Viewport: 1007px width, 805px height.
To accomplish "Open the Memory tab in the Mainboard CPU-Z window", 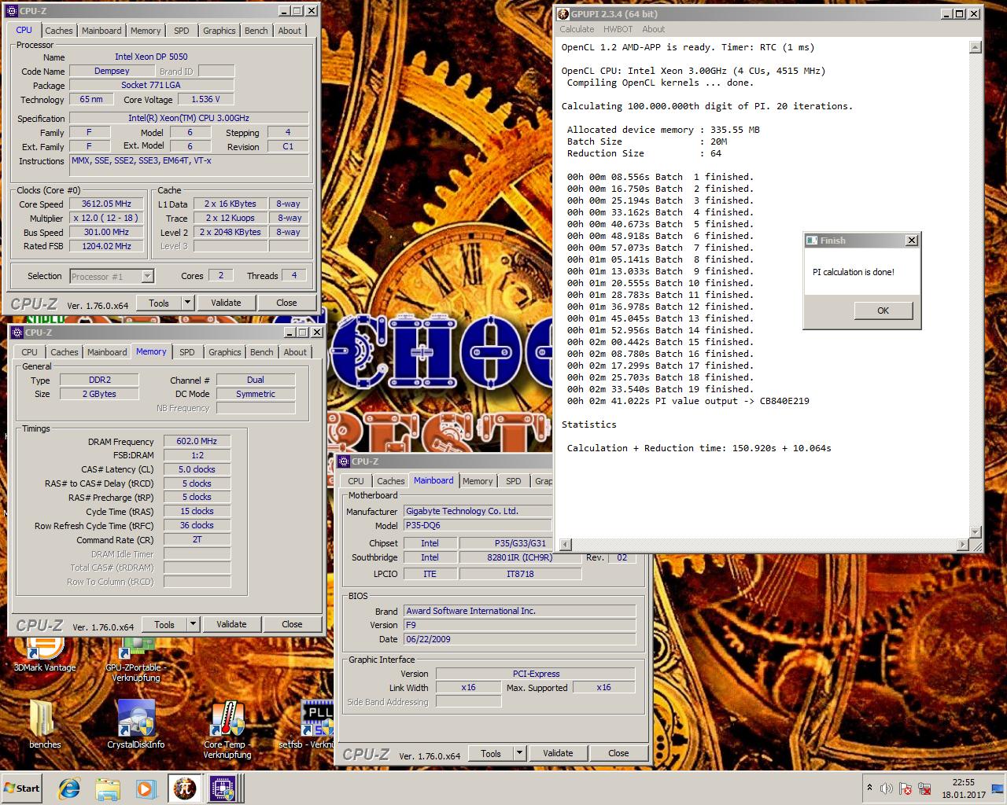I will [x=478, y=481].
